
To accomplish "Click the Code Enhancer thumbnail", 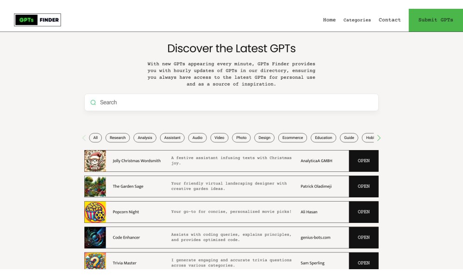I will click(95, 238).
